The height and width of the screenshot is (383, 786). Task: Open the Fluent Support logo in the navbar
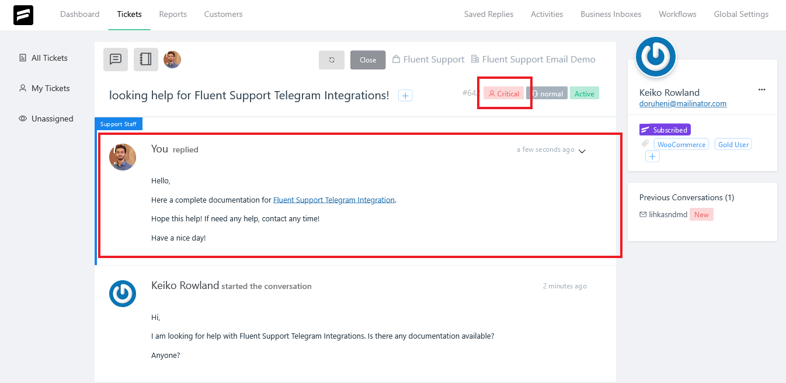[23, 14]
